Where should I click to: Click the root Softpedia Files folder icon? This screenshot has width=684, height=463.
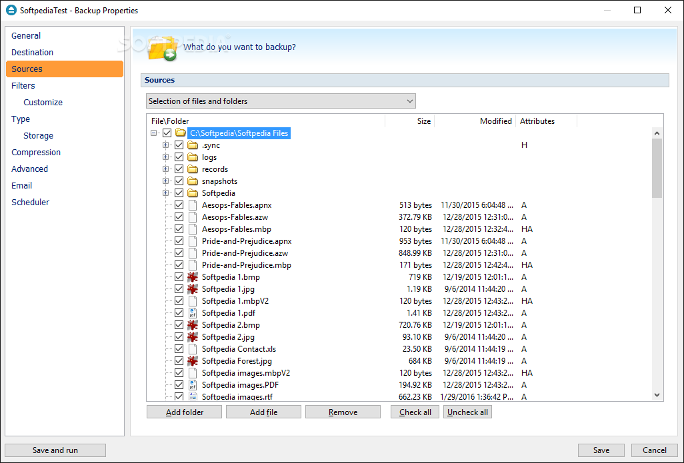[181, 133]
